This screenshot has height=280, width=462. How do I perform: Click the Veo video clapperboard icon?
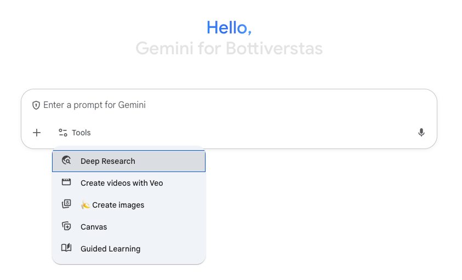[66, 182]
